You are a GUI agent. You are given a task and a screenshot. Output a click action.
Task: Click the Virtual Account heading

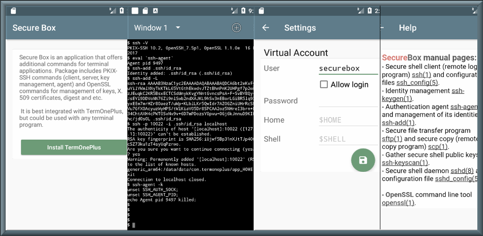tap(296, 53)
